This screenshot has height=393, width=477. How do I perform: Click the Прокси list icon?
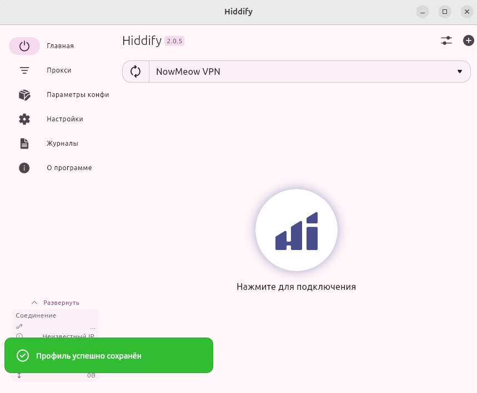click(24, 70)
